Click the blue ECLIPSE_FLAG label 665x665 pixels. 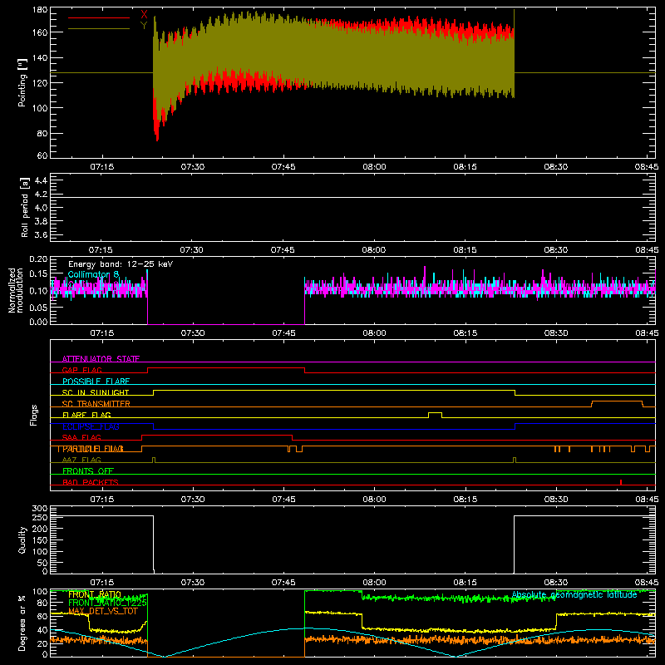click(x=91, y=426)
